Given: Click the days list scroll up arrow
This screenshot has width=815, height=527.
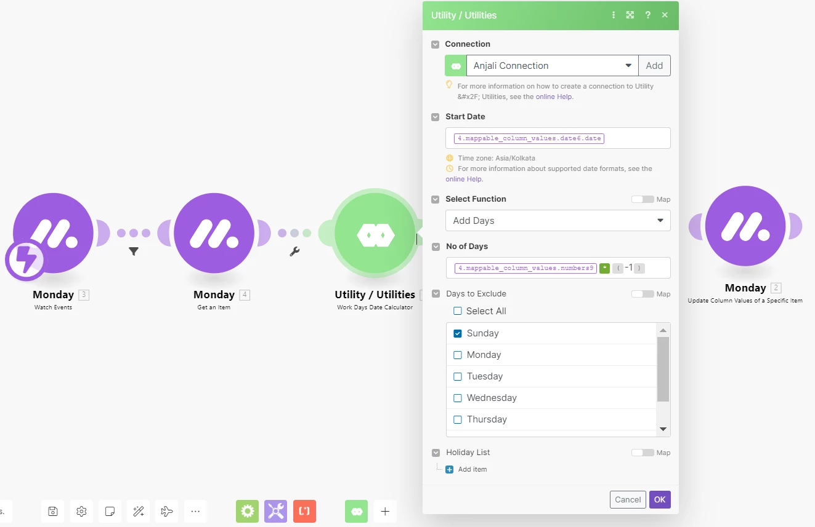Looking at the screenshot, I should point(663,330).
